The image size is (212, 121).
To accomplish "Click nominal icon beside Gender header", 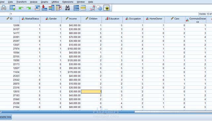I will tap(47, 19).
